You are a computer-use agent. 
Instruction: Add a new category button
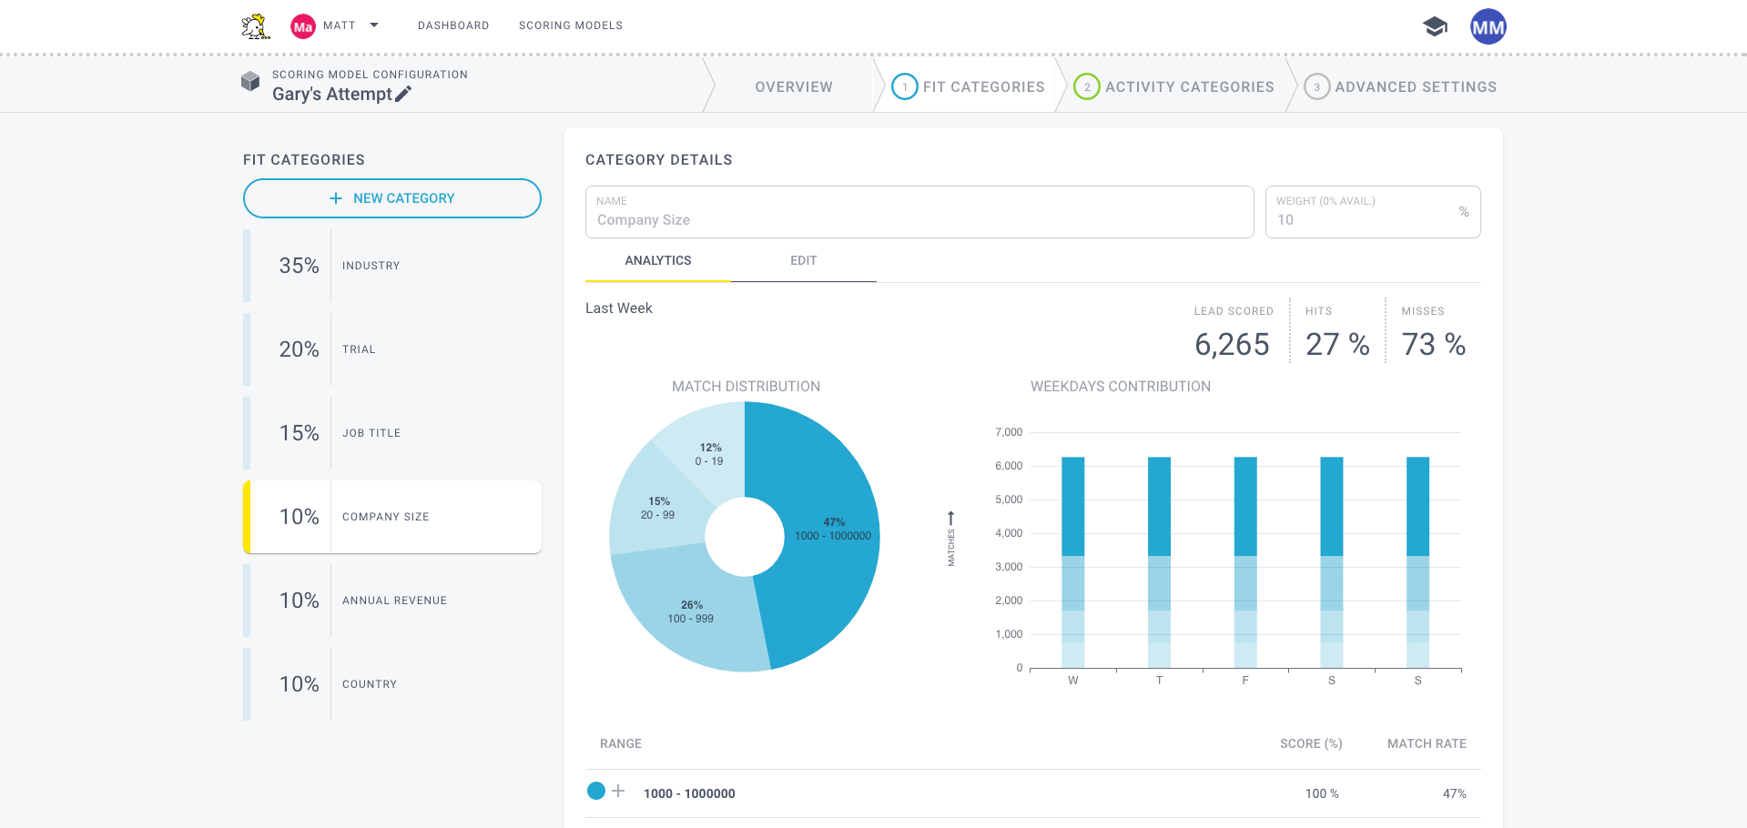[x=392, y=198]
